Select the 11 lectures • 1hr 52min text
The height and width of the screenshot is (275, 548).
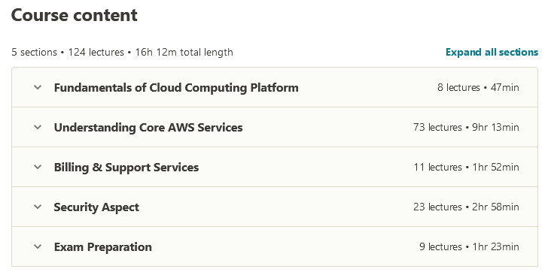466,167
